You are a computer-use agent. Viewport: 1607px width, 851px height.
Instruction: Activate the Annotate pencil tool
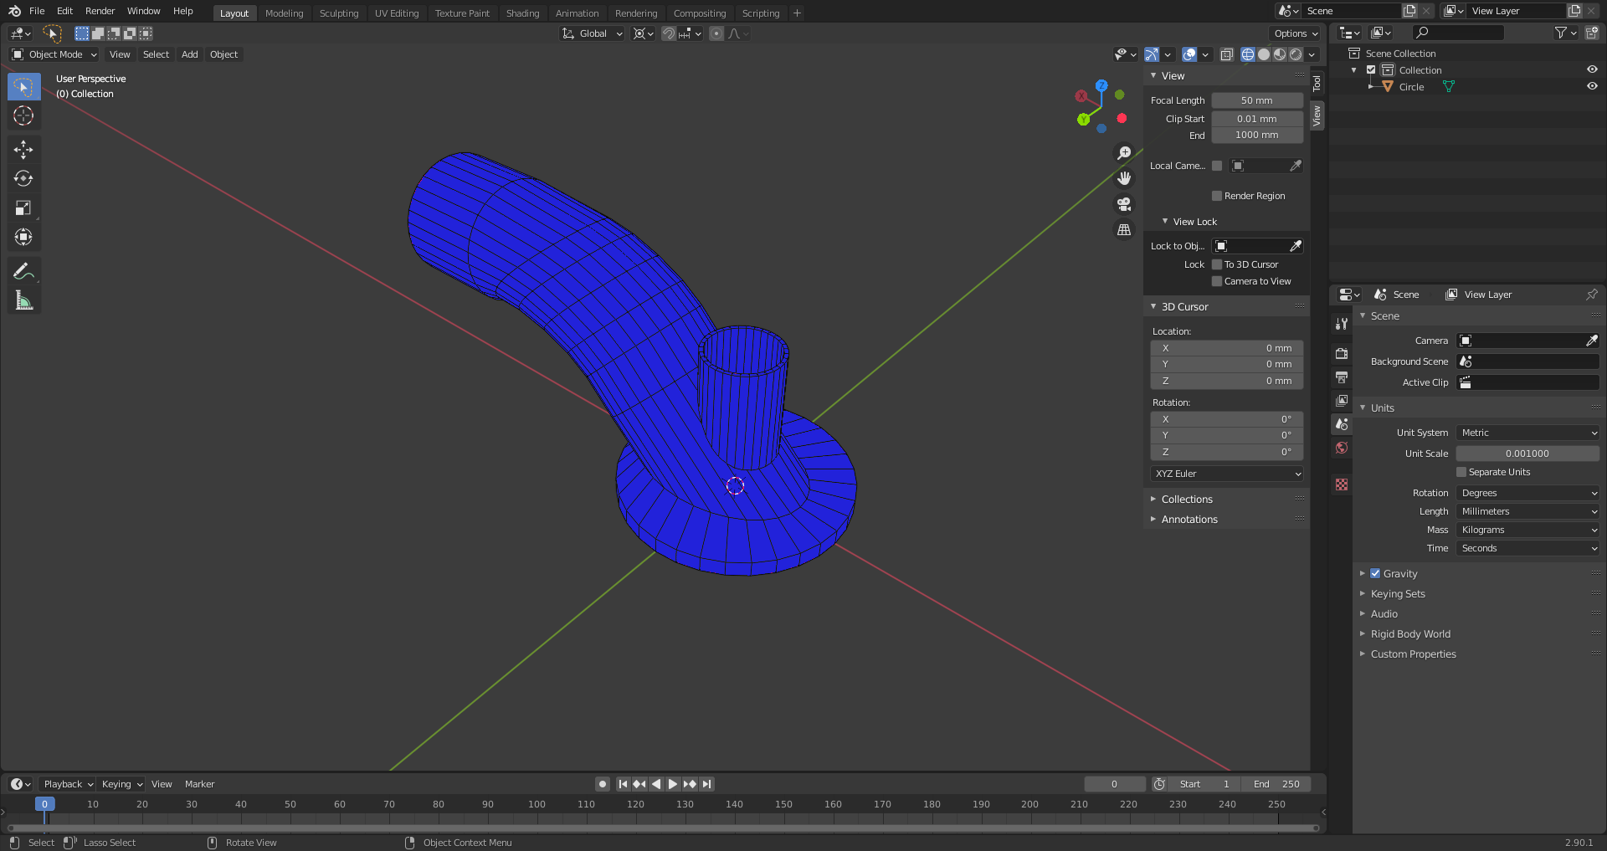point(23,271)
